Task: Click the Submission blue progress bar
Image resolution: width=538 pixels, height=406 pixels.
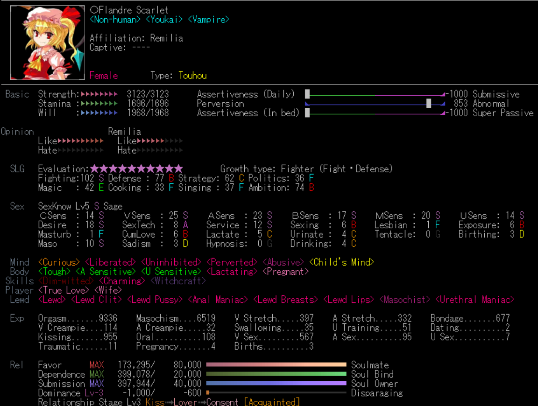Action: point(276,384)
